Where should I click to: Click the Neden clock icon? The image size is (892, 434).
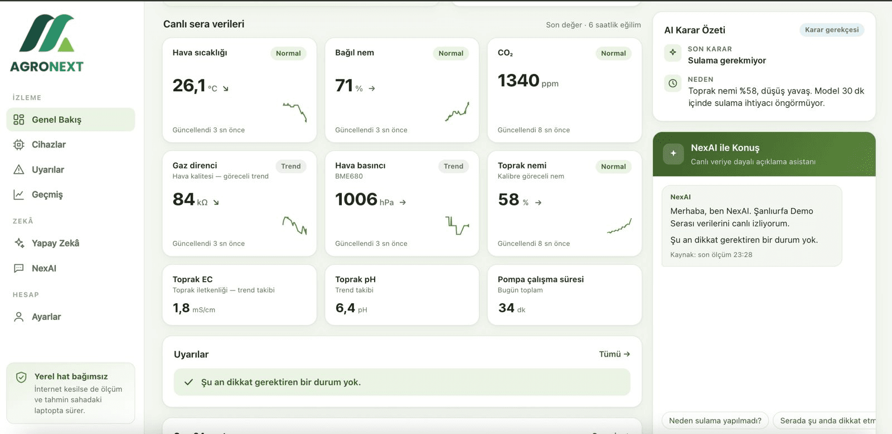coord(673,83)
